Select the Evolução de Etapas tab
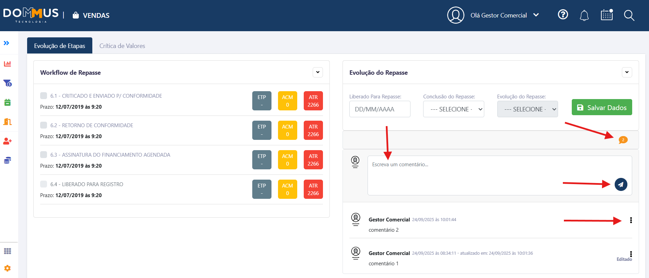 60,46
